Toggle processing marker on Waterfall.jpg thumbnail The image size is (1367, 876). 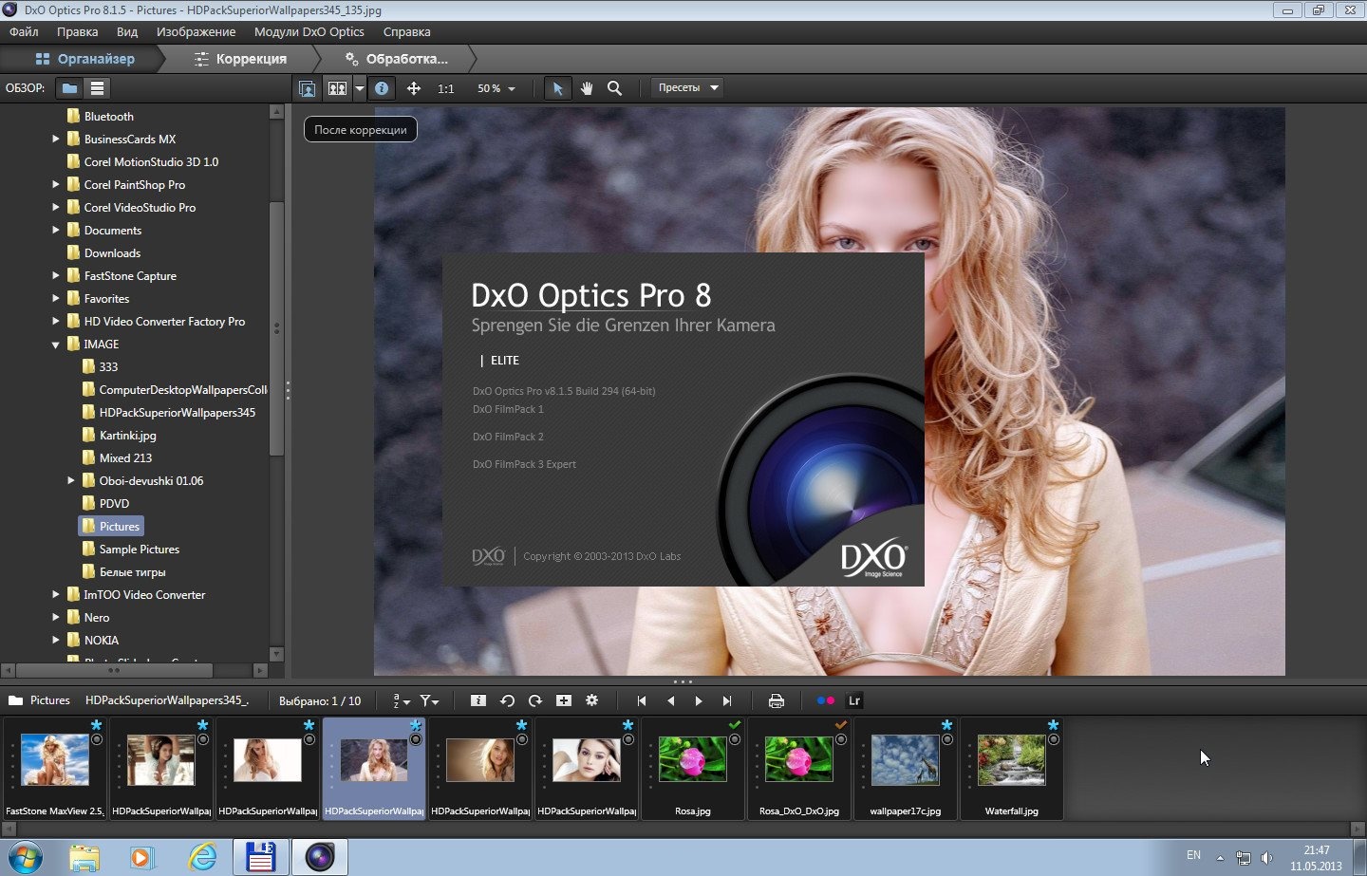click(1054, 739)
